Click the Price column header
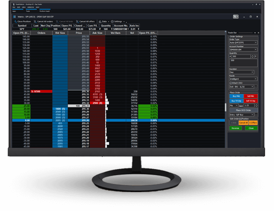This screenshot has height=211, width=274. pos(79,33)
